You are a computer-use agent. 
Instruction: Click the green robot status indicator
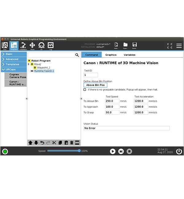coord(5,152)
